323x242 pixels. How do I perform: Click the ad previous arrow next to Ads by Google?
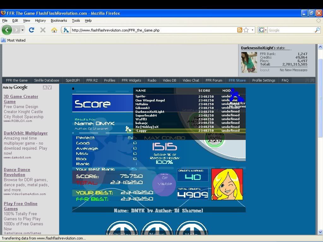tap(45, 88)
